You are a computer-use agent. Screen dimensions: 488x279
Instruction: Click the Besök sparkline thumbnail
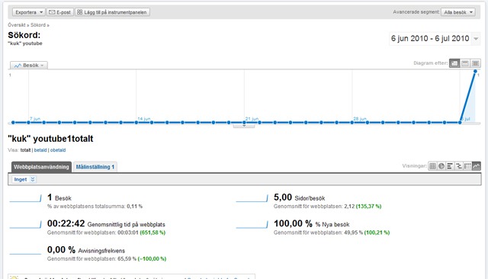(x=25, y=198)
